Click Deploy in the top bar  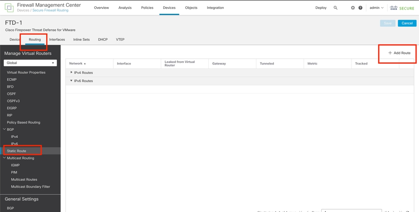pos(321,8)
